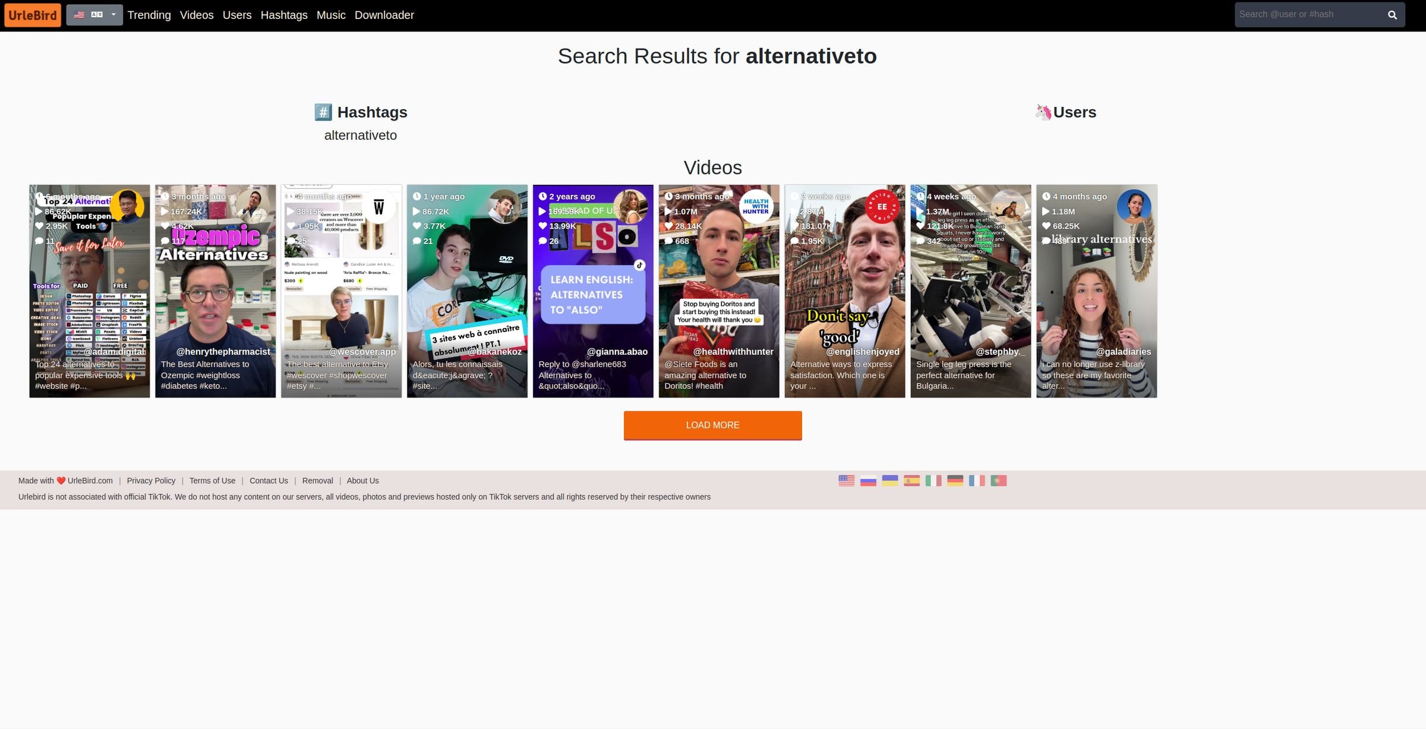Switch language via the Spanish flag
This screenshot has height=729, width=1426.
[911, 480]
